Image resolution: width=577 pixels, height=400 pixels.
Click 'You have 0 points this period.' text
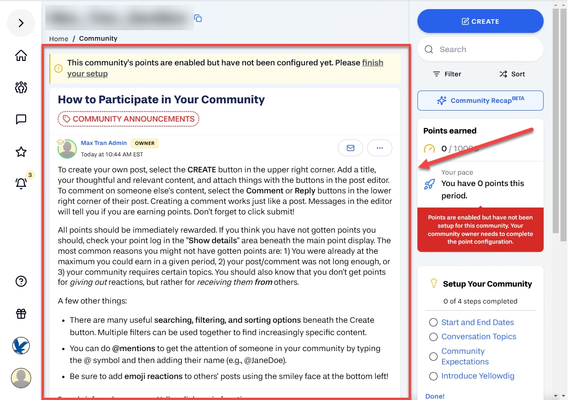coord(482,190)
